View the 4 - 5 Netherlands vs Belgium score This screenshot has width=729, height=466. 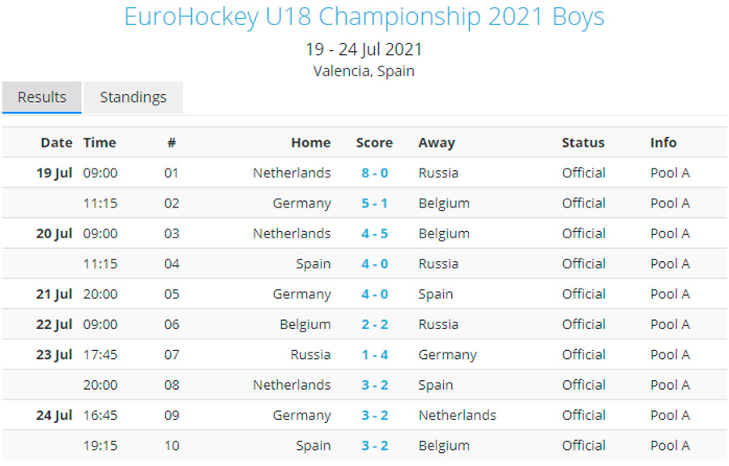point(374,233)
